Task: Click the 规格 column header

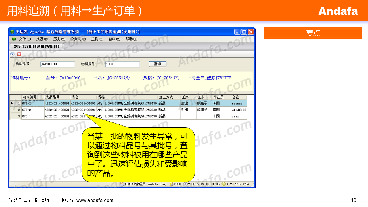Action: click(x=127, y=97)
